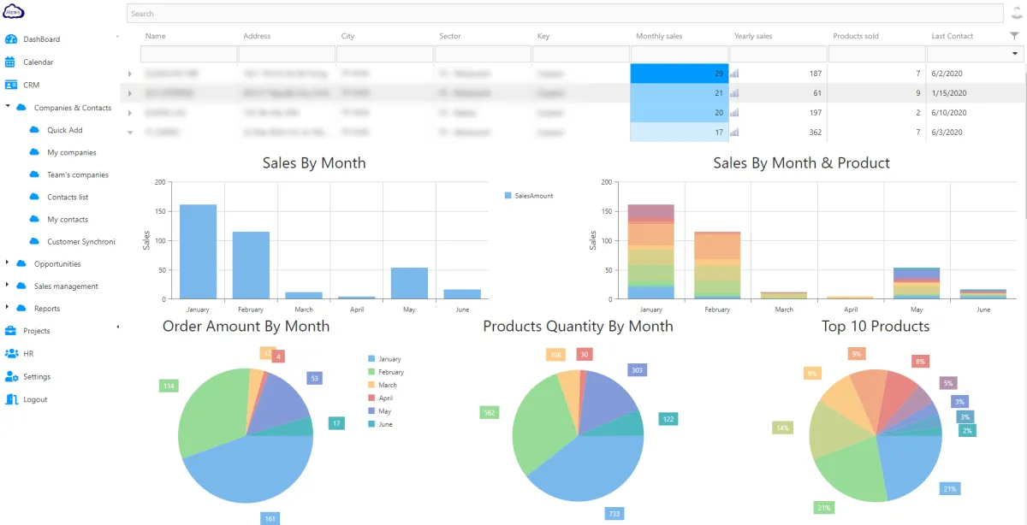Click the cloud icon beside Companies & Contacts

(x=21, y=108)
